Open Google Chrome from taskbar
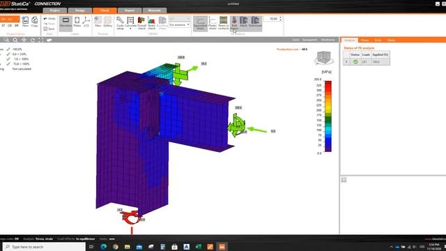The height and width of the screenshot is (251, 446). tap(116, 247)
